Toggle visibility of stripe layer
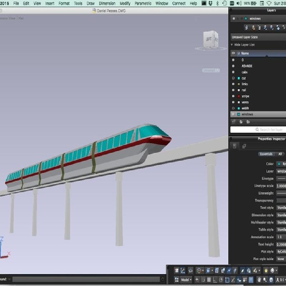 [x=233, y=96]
